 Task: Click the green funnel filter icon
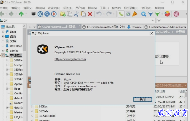pyautogui.click(x=157, y=14)
